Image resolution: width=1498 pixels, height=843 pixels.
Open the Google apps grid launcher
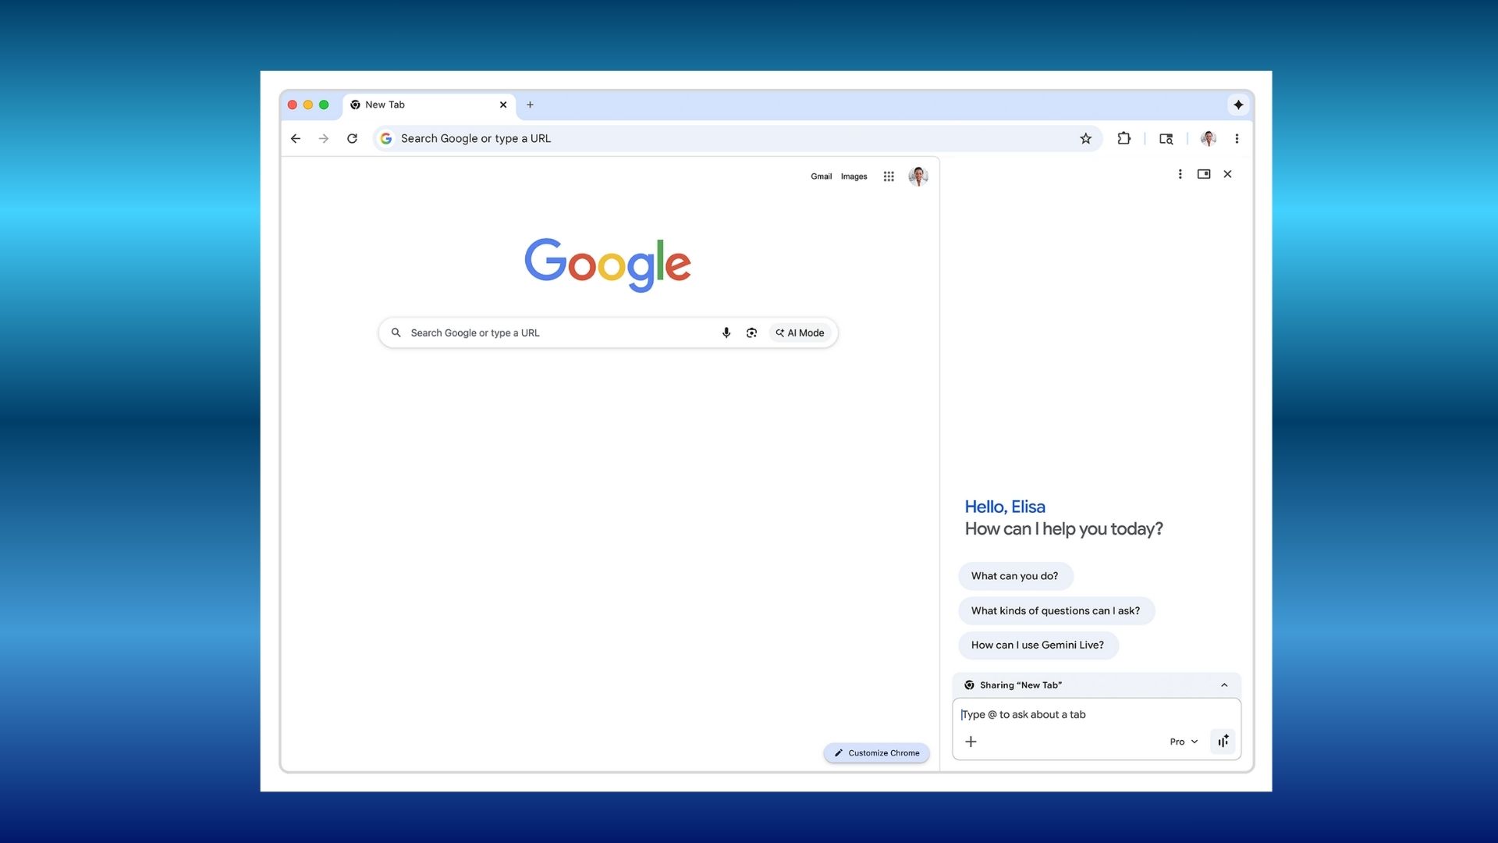[889, 176]
